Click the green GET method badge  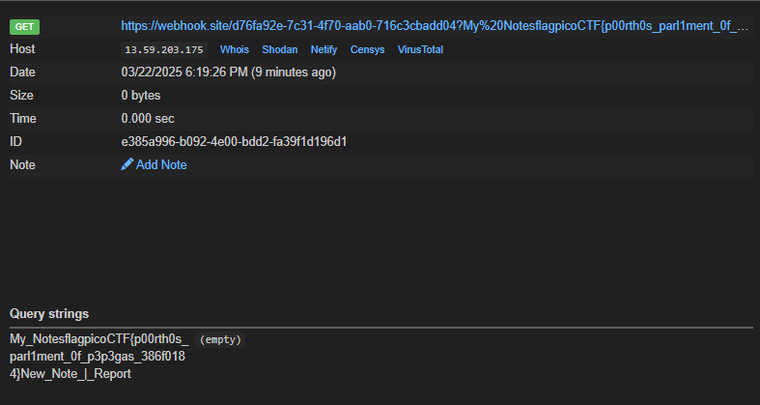[x=25, y=27]
